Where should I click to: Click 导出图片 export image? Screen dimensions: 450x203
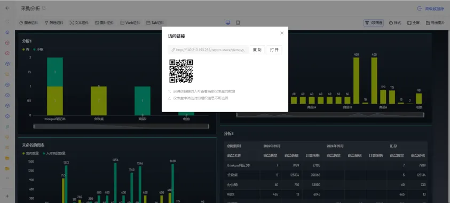[x=435, y=23]
